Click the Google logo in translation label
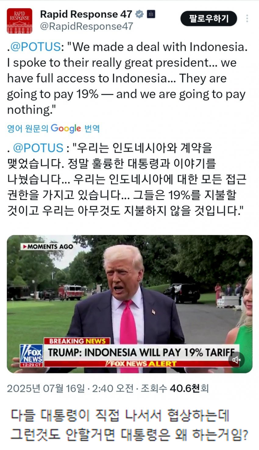This screenshot has width=259, height=450. (x=66, y=128)
